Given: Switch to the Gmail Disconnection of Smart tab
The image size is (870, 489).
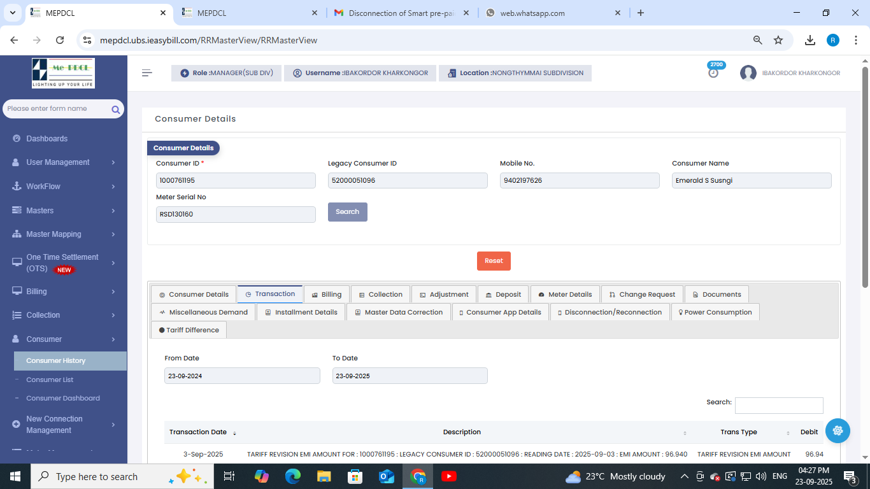Looking at the screenshot, I should click(x=402, y=13).
